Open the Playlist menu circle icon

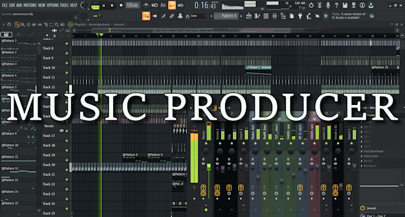[x=70, y=24]
